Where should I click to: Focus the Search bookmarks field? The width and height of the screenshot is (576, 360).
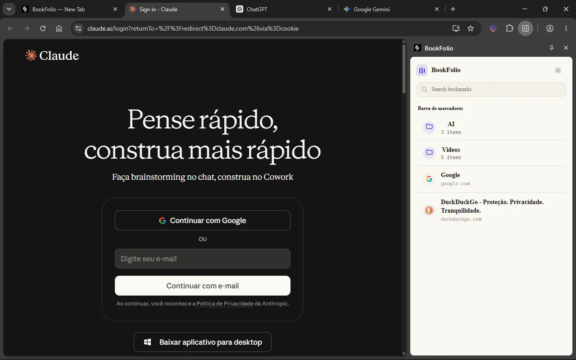[x=491, y=89]
